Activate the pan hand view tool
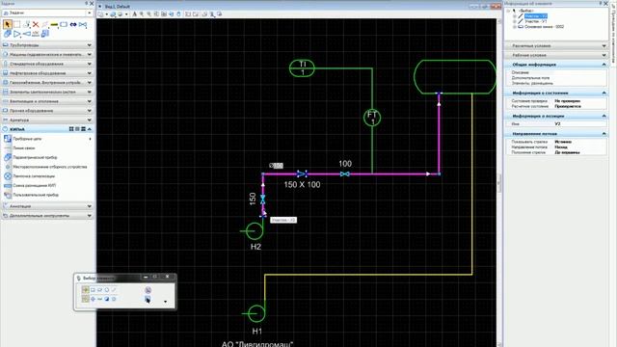This screenshot has height=347, width=617. click(178, 14)
